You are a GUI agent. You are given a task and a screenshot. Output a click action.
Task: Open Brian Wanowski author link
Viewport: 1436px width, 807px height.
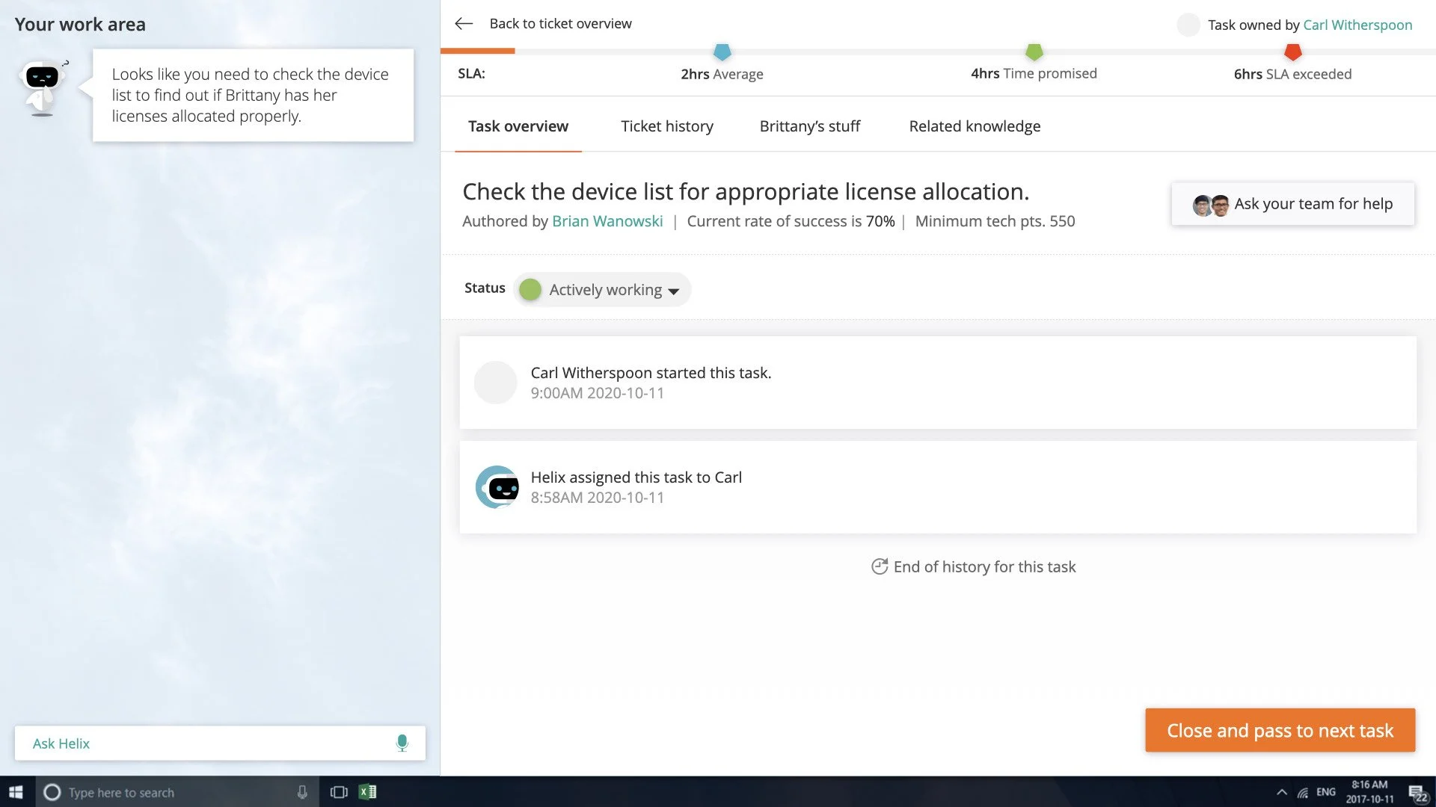(607, 221)
